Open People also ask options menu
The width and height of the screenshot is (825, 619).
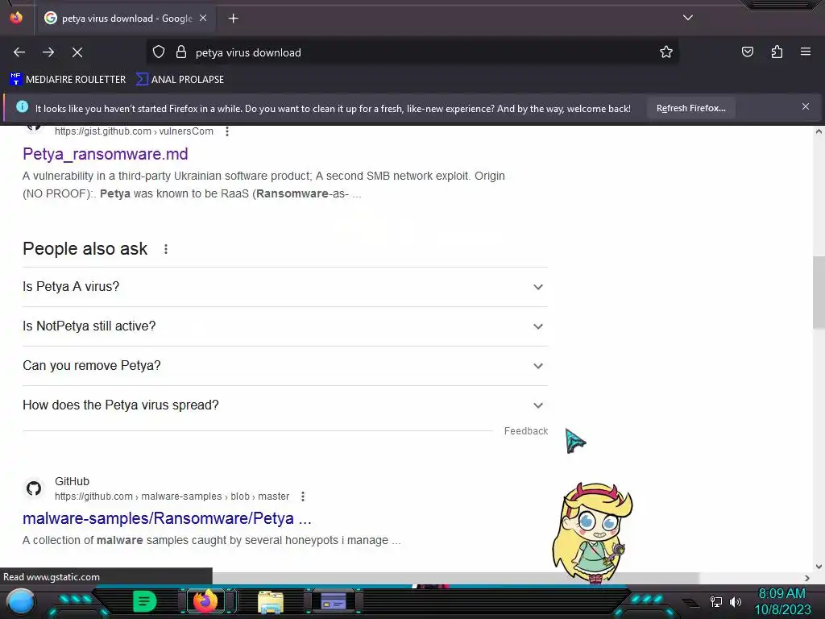point(166,249)
